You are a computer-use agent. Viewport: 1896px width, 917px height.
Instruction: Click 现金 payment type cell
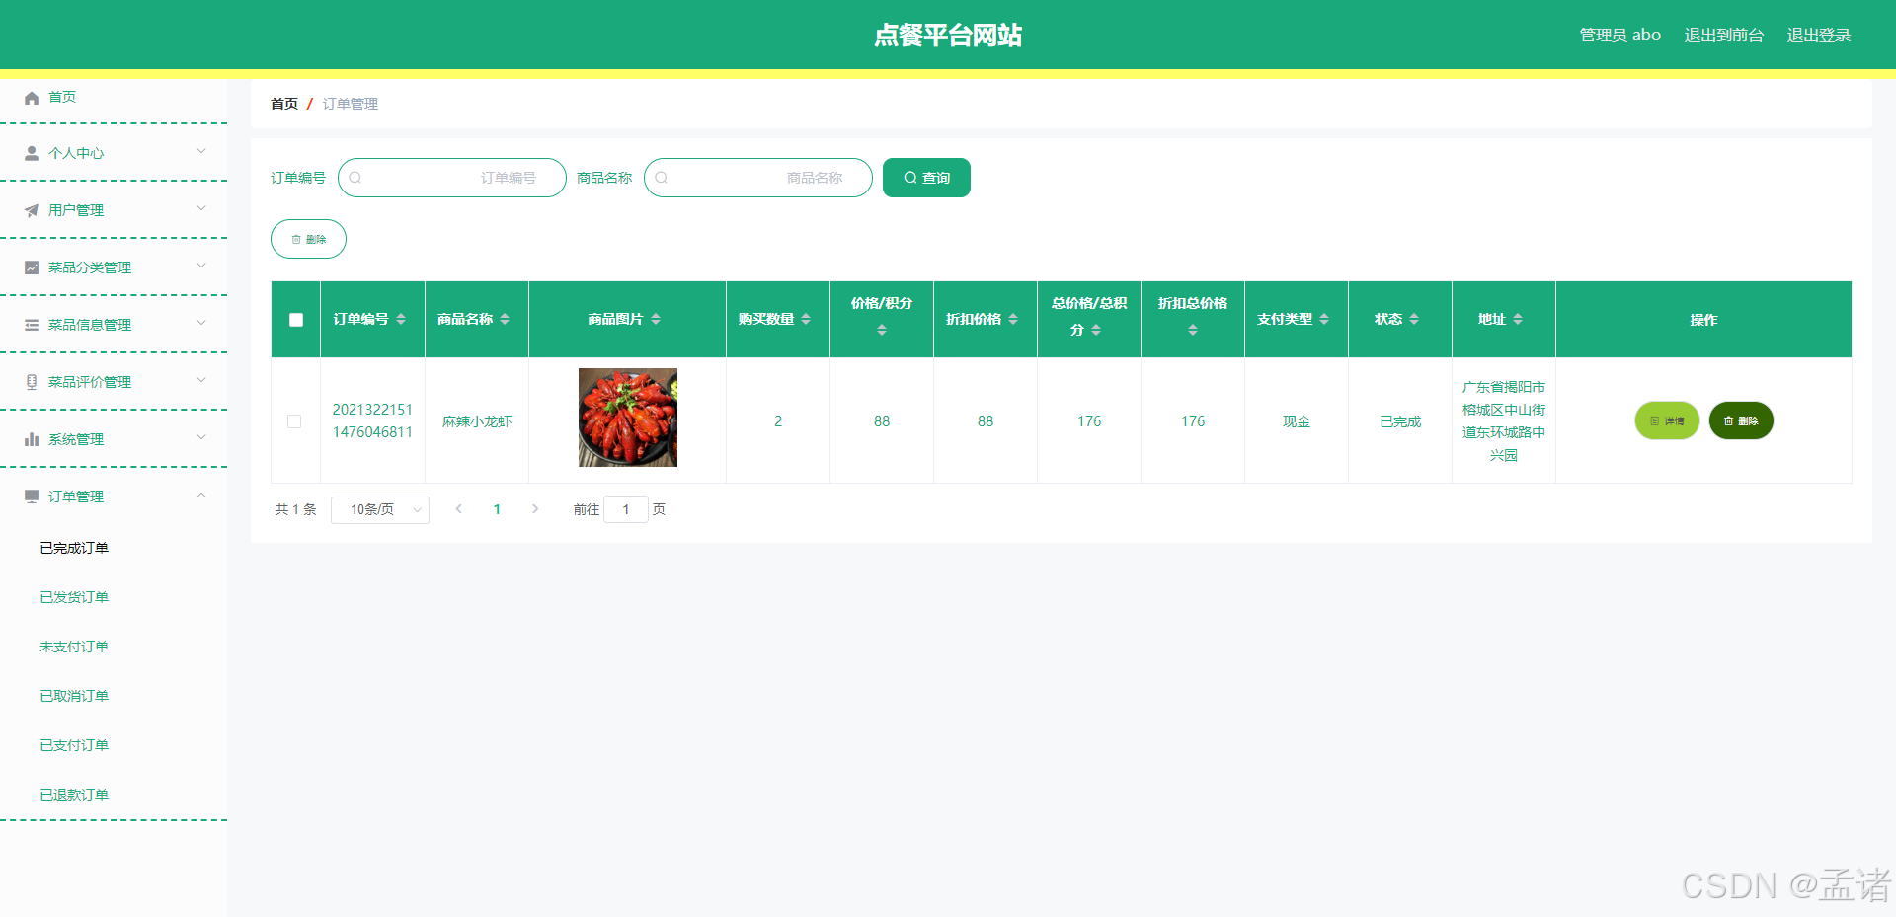click(1297, 421)
